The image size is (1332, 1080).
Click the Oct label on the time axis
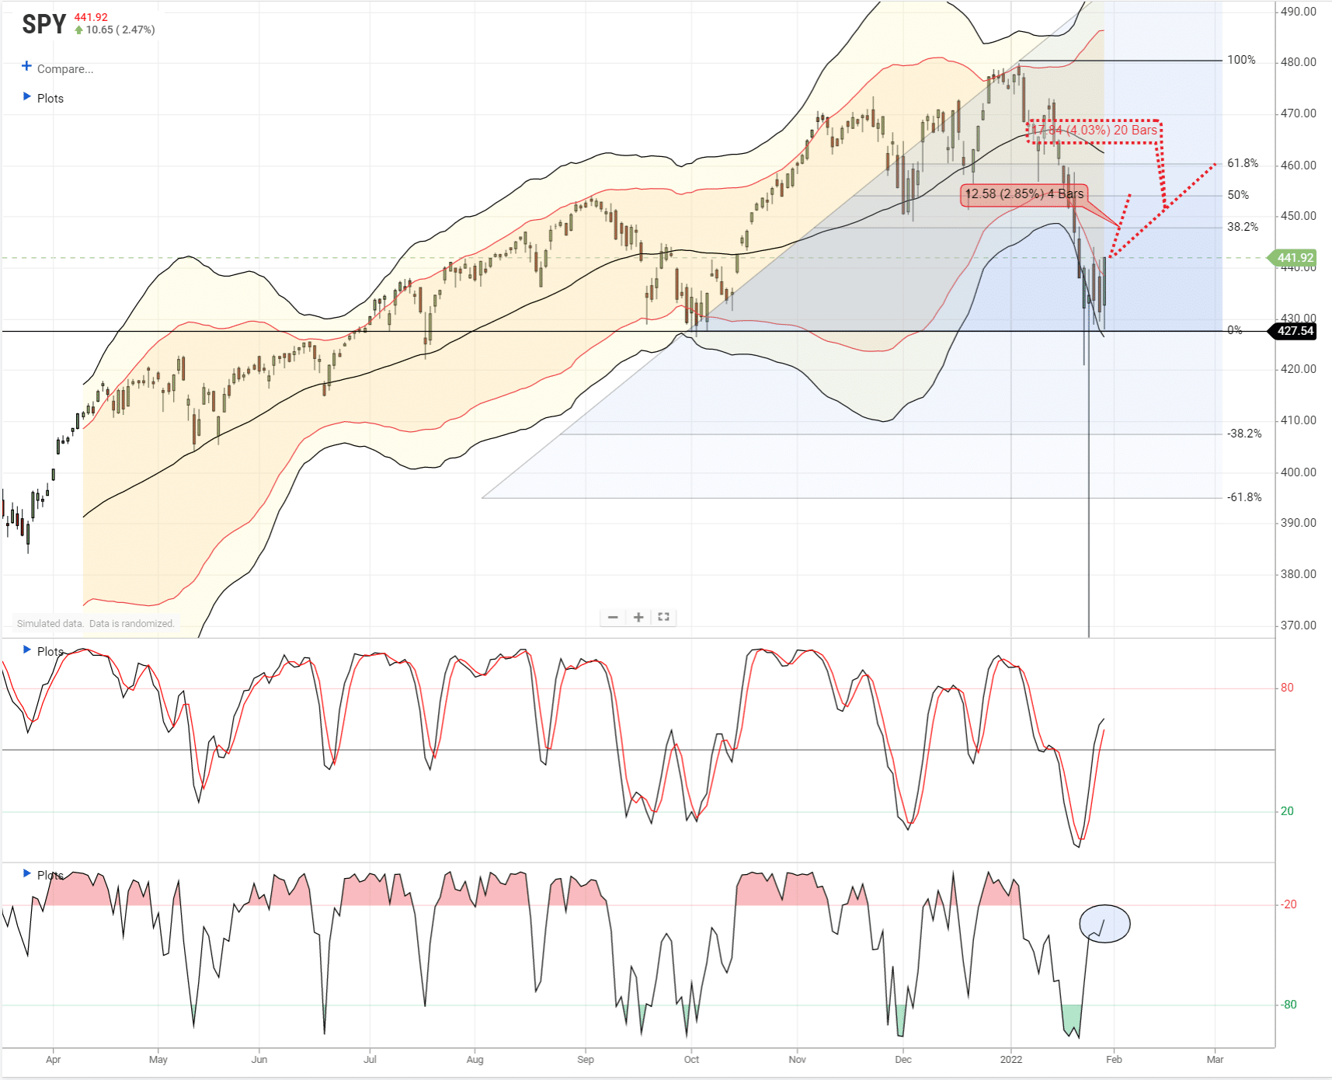point(691,1059)
